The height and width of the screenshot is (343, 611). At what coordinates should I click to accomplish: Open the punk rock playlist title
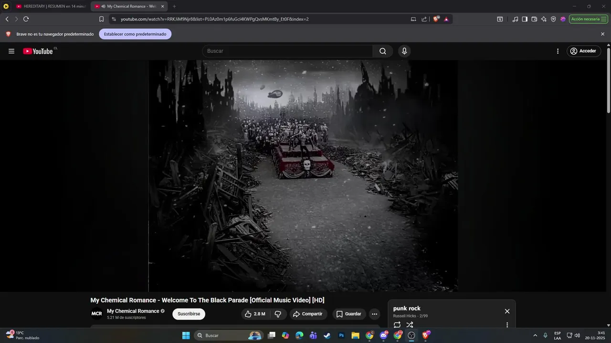(407, 308)
